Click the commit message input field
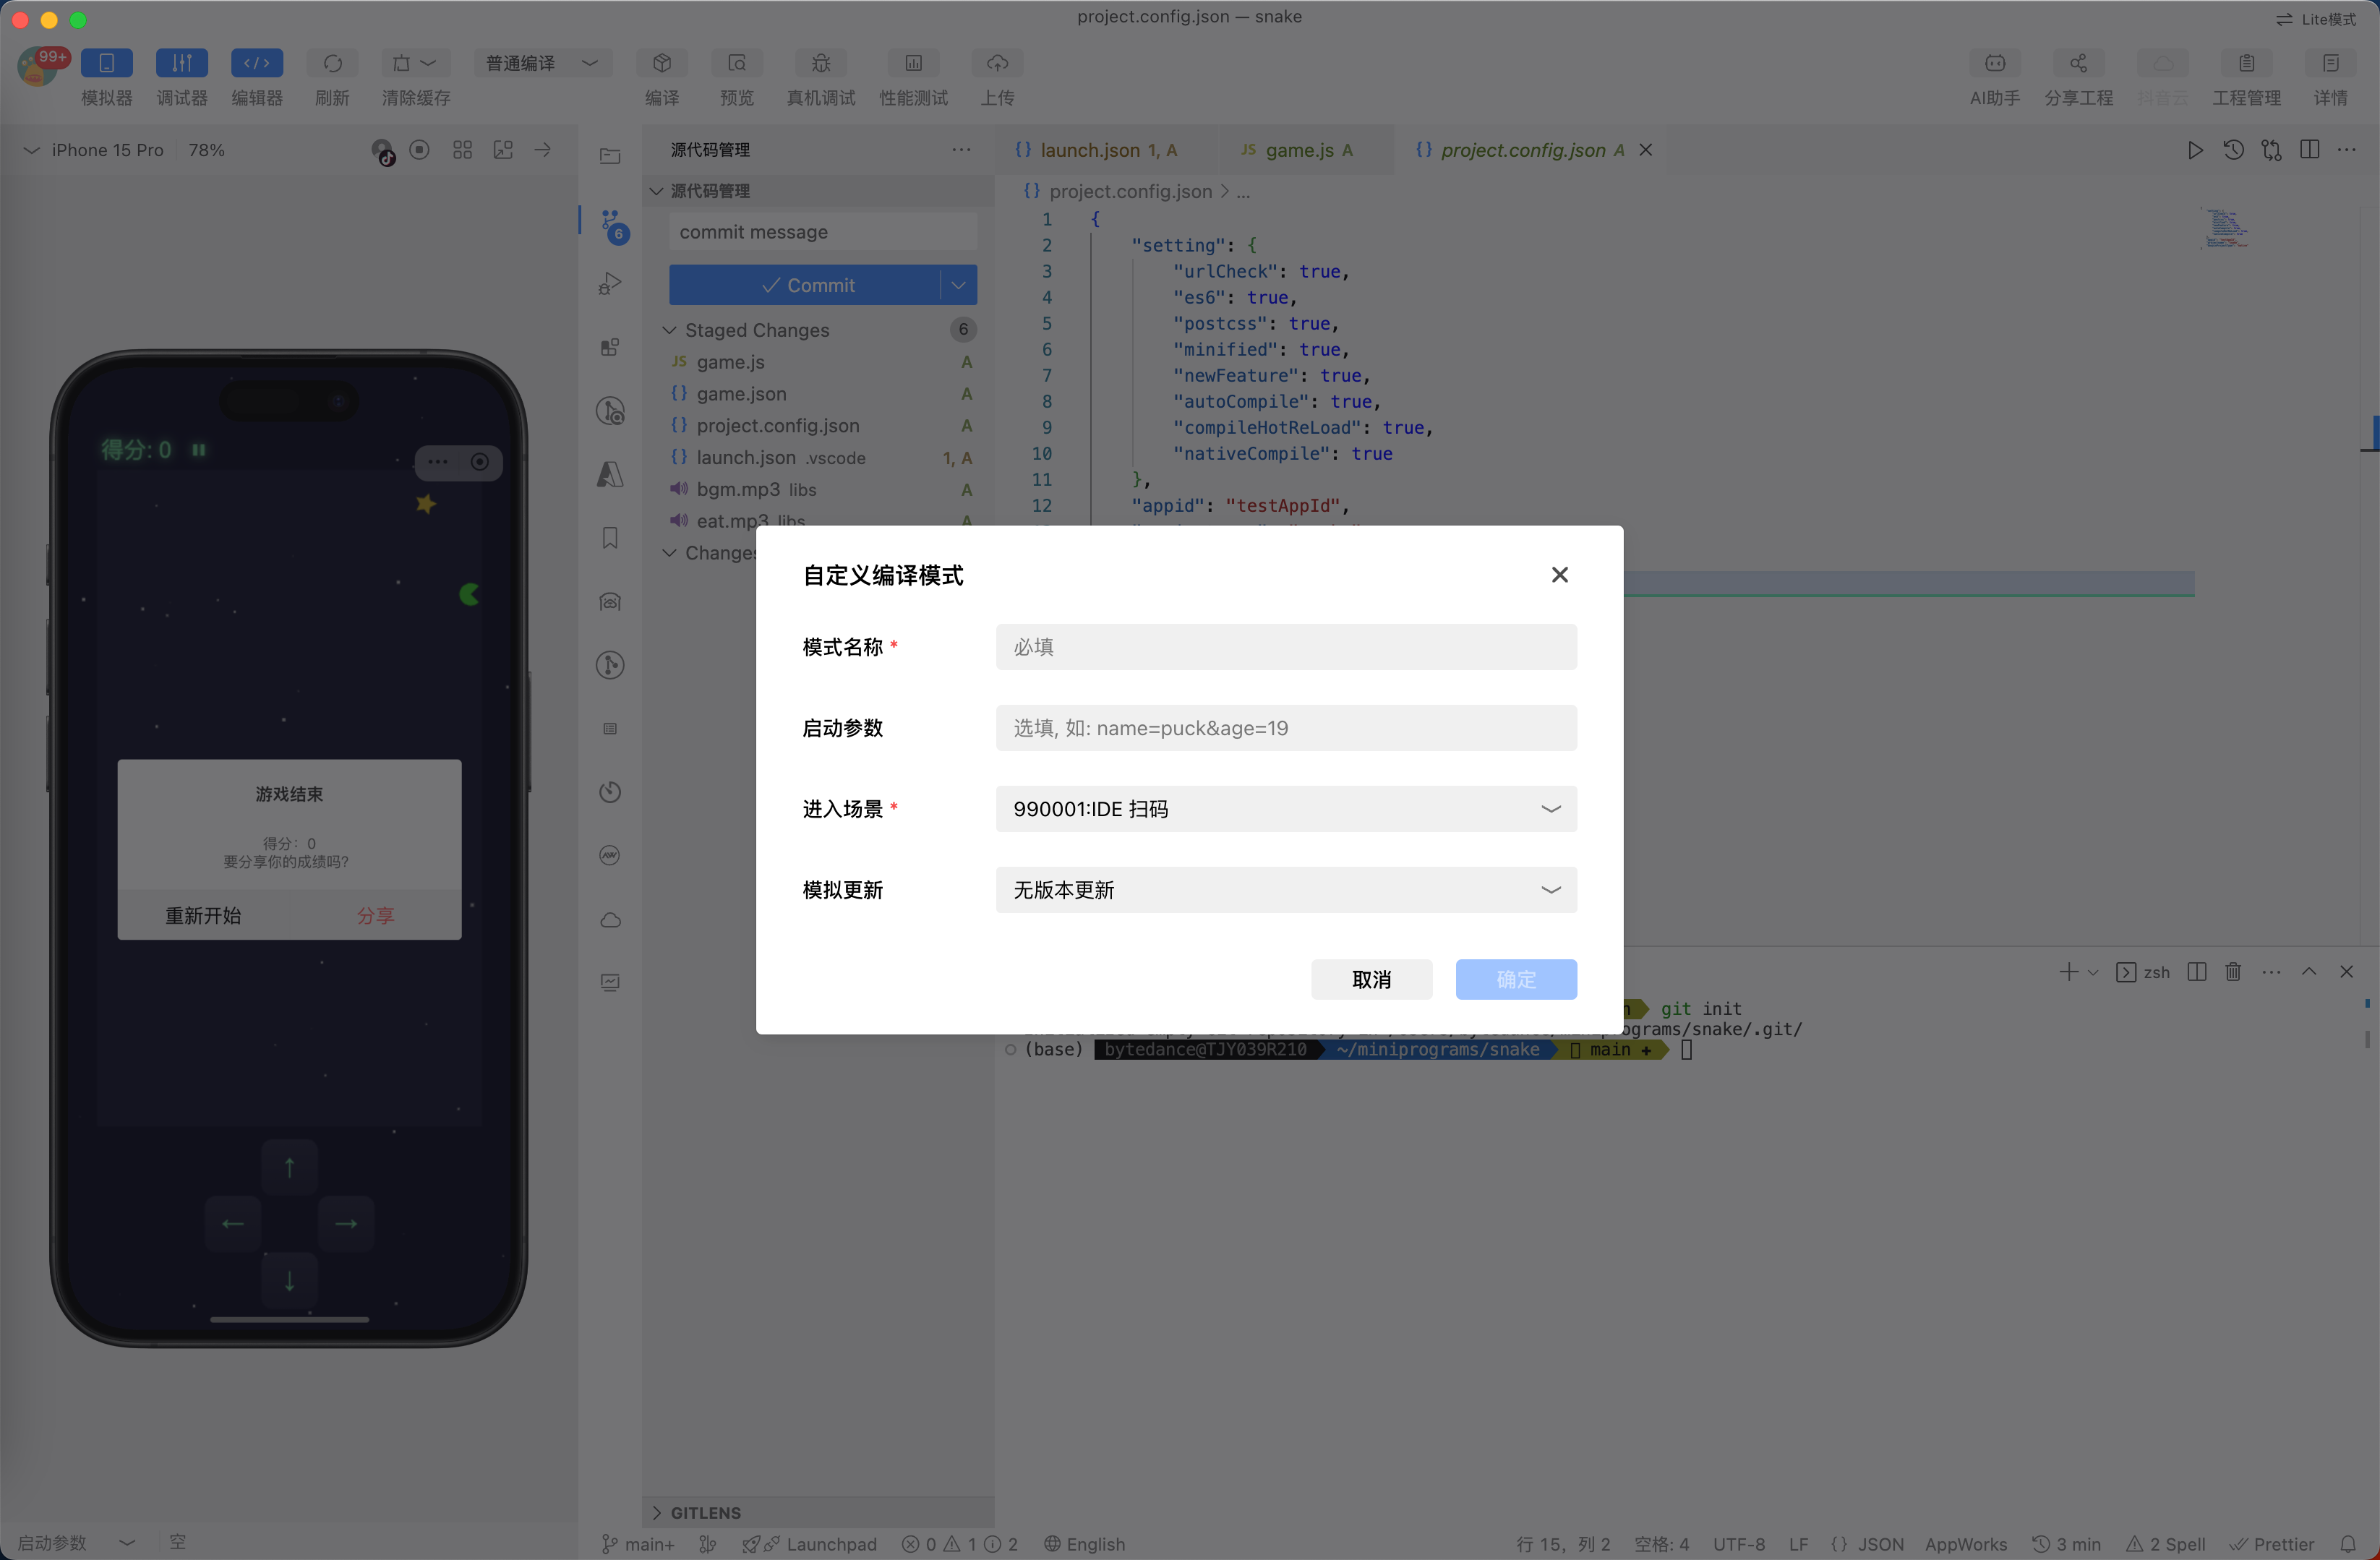Screen dimensions: 2380x1560 pyautogui.click(x=822, y=232)
